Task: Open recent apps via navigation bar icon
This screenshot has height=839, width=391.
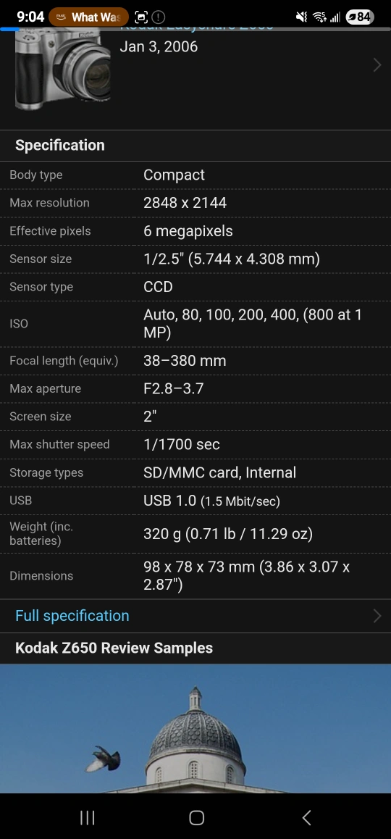Action: (x=87, y=817)
